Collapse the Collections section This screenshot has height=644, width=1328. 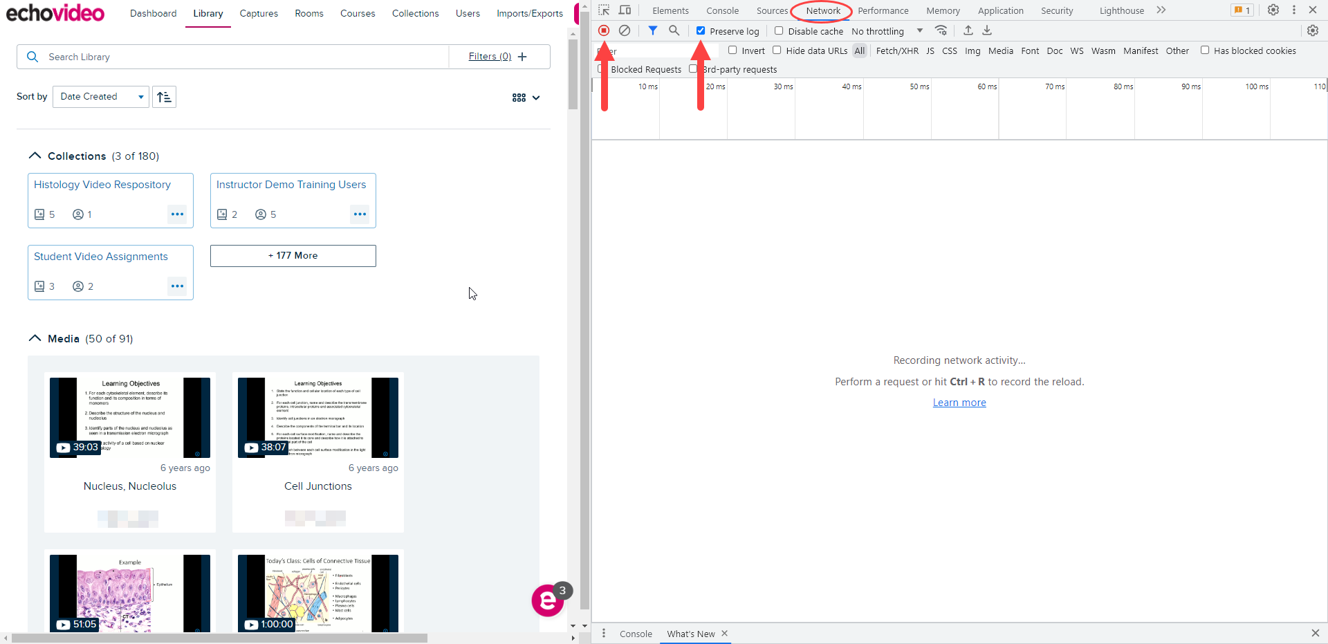[35, 156]
